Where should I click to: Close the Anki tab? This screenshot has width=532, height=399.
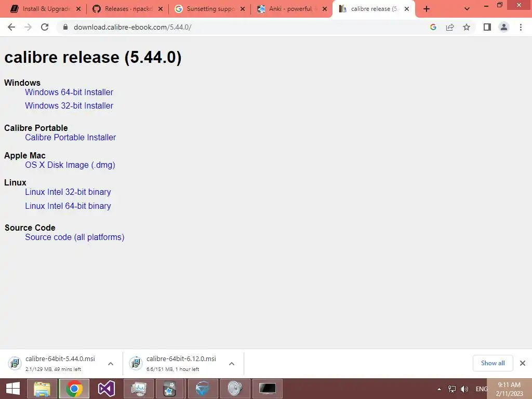325,9
